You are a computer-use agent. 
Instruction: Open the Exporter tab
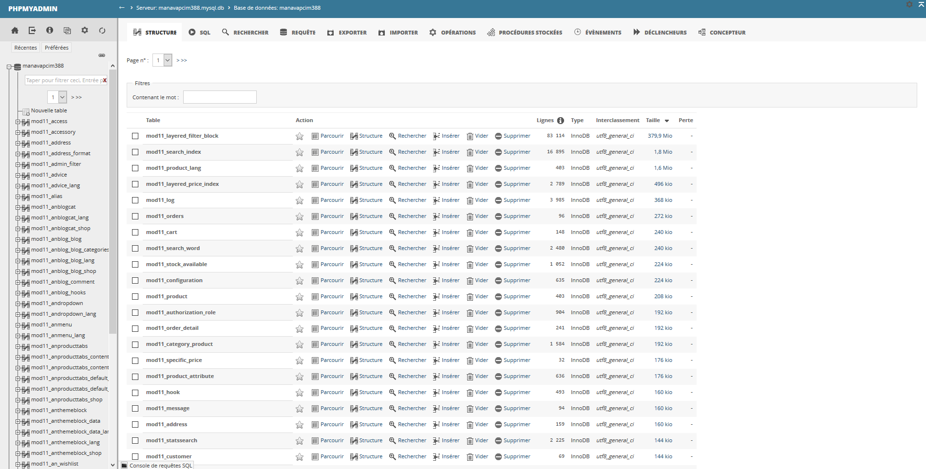coord(347,33)
